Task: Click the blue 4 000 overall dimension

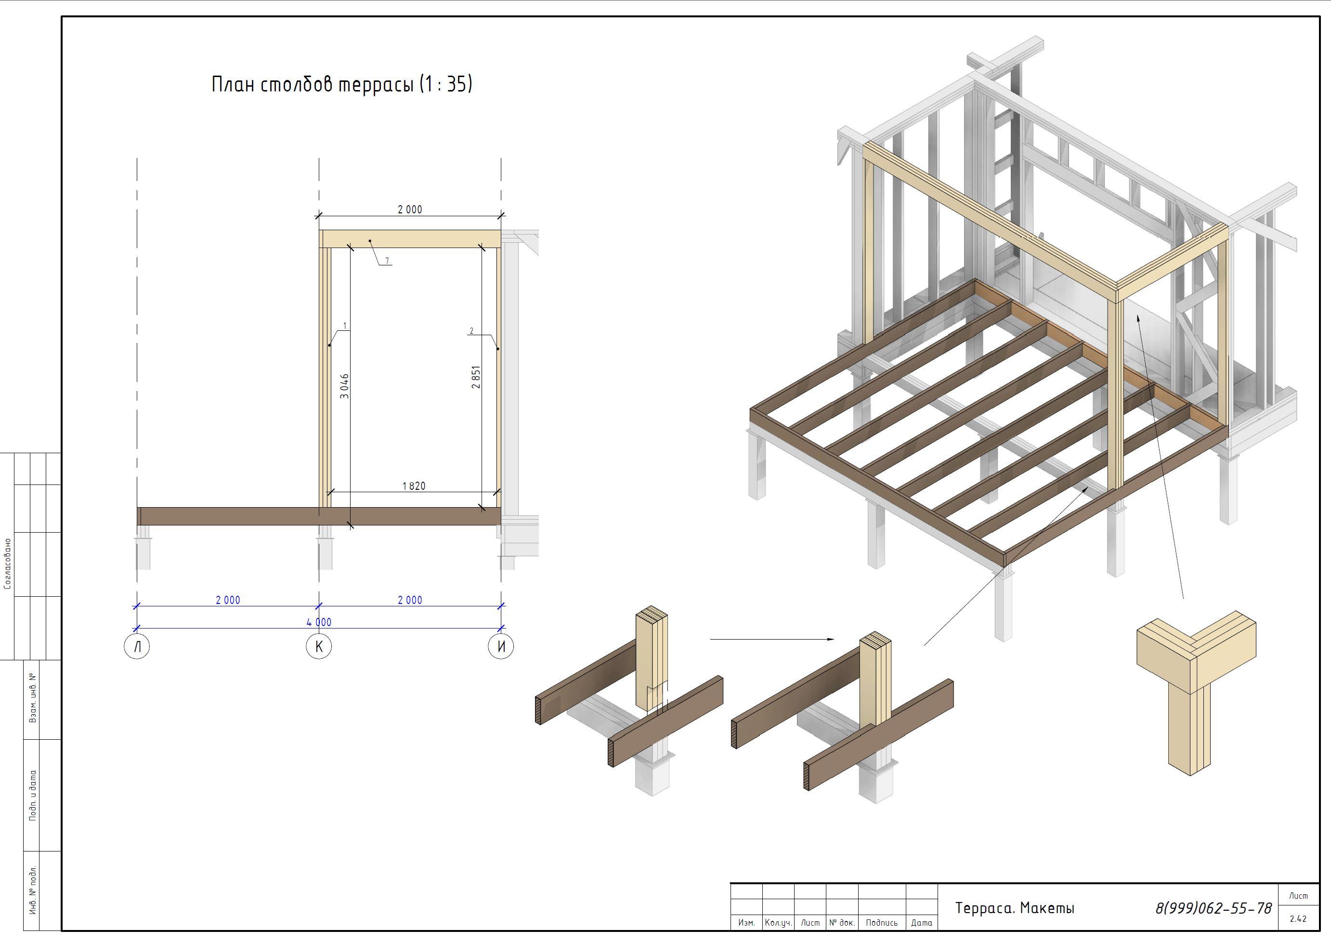Action: pos(319,622)
